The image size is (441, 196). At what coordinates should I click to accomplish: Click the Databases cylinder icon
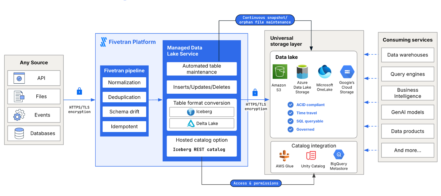[x=19, y=133]
